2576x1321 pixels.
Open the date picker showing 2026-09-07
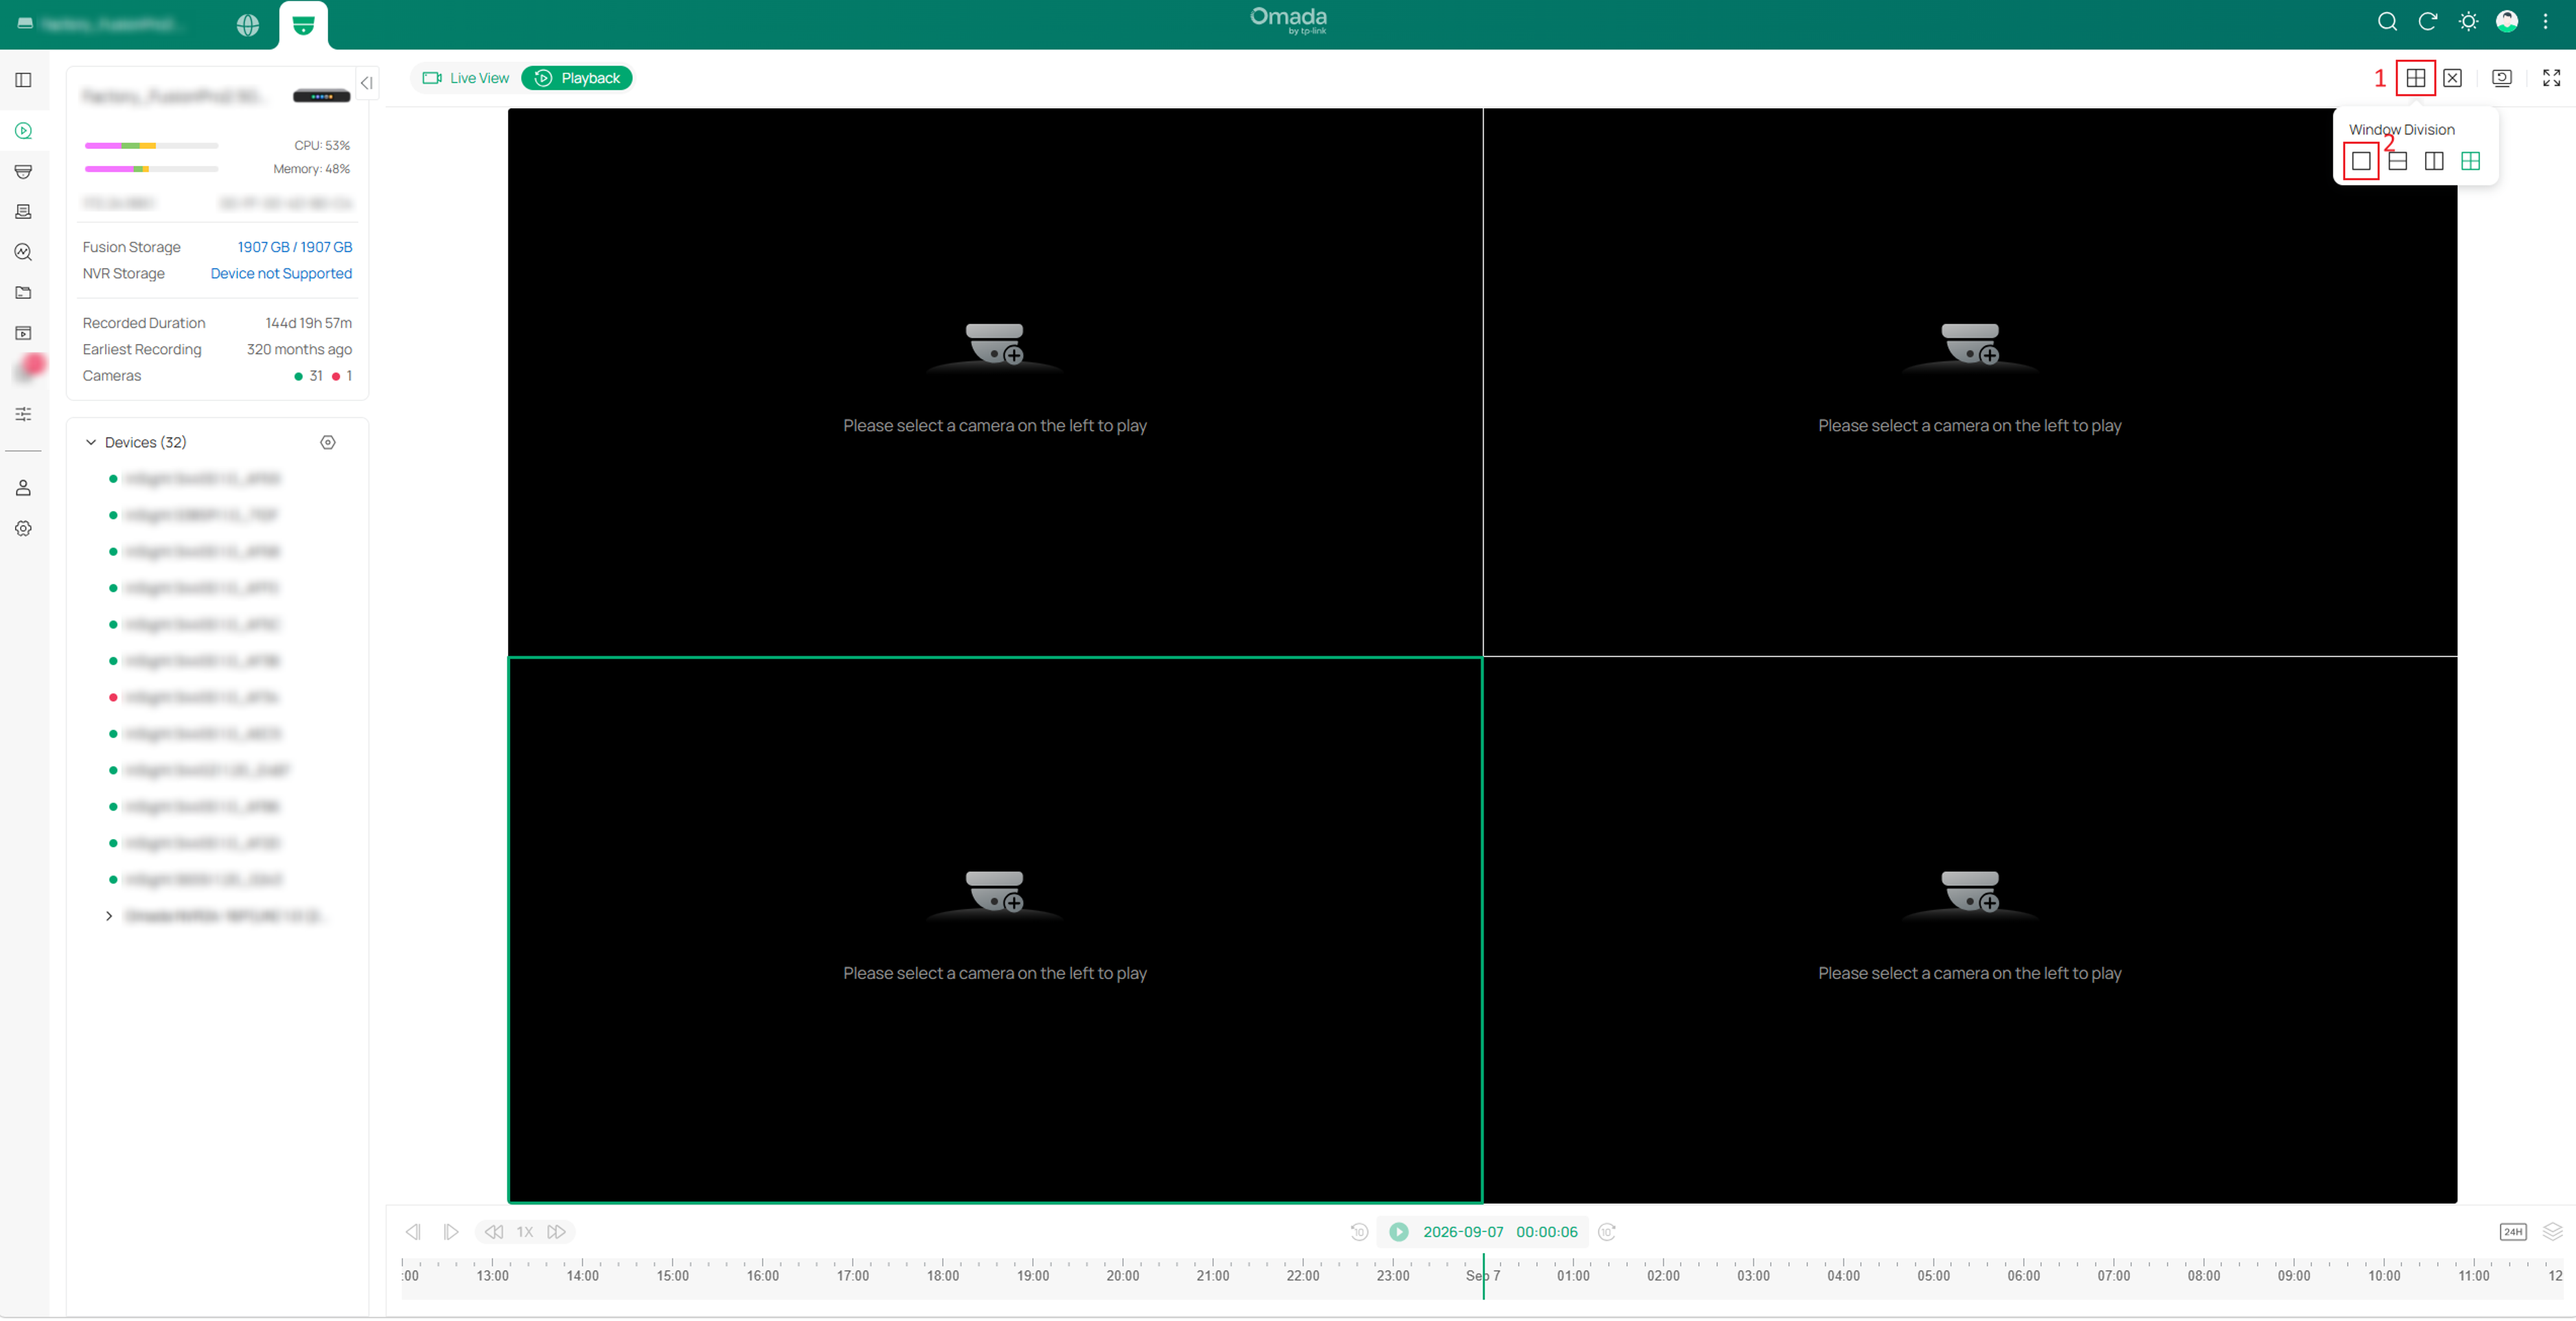[x=1463, y=1232]
